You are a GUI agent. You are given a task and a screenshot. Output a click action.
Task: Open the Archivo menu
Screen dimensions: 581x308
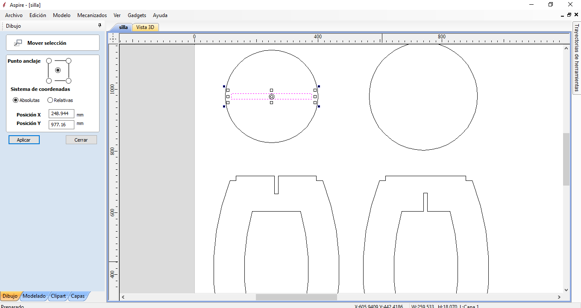(x=14, y=15)
